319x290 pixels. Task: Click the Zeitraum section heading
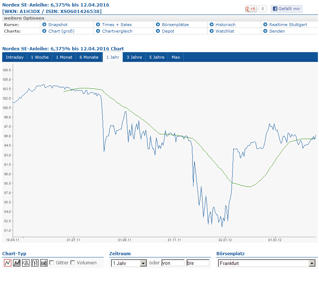(120, 254)
